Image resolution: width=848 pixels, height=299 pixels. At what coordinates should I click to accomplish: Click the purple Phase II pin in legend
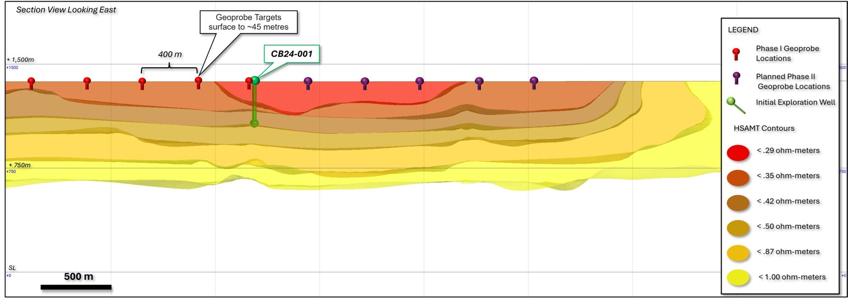click(736, 78)
